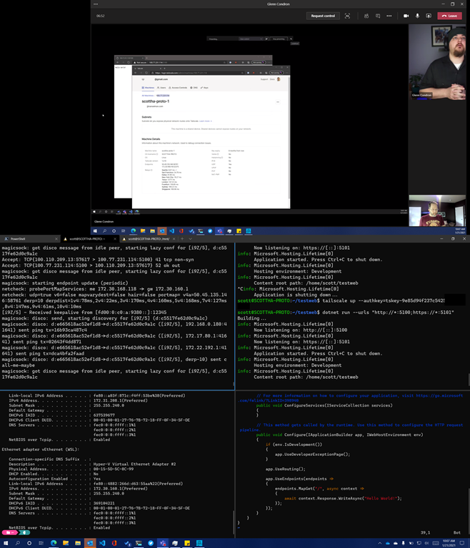Select the self-view video thumbnail

[x=437, y=210]
